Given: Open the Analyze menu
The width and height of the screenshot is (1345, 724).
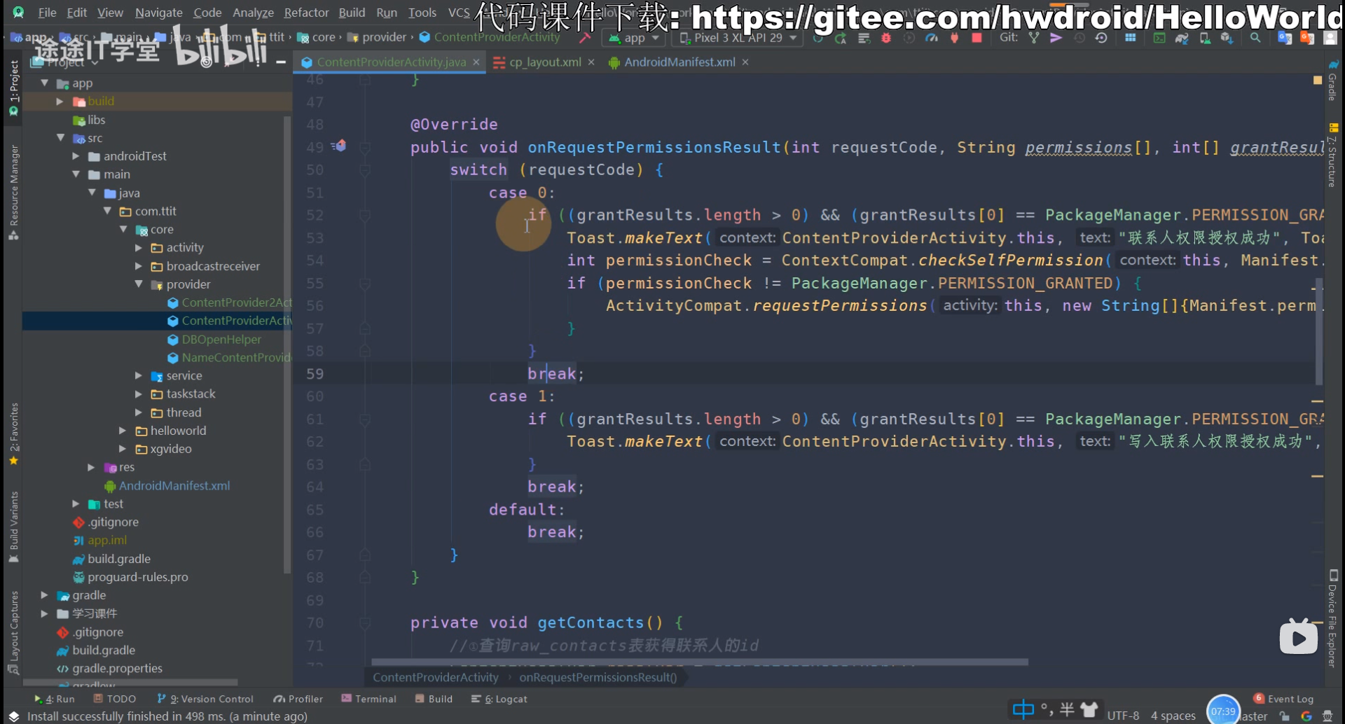Looking at the screenshot, I should (253, 13).
